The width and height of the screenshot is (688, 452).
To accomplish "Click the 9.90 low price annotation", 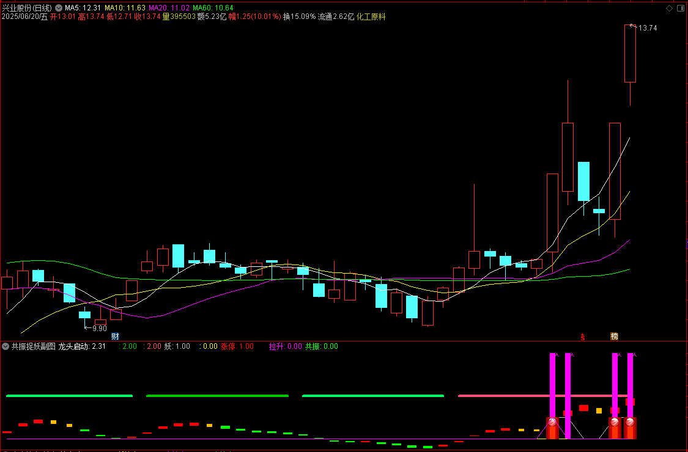I will click(x=100, y=329).
